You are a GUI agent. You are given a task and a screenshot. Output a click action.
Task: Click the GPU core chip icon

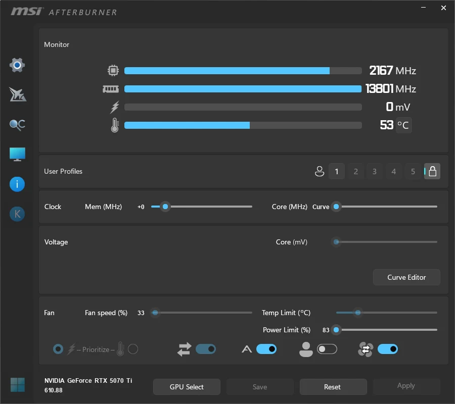[113, 70]
